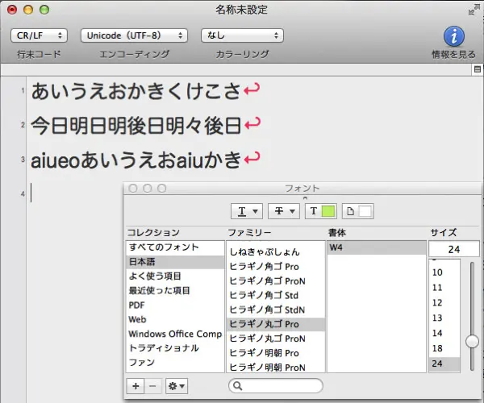484x403 pixels.
Task: Pick the document background color swatch
Action: point(365,211)
